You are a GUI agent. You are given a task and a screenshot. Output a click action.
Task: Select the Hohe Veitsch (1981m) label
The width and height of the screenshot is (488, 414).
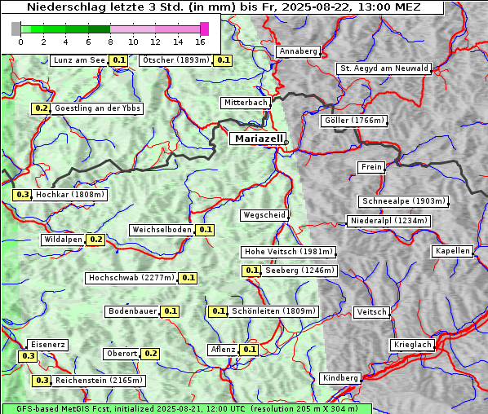(x=289, y=252)
